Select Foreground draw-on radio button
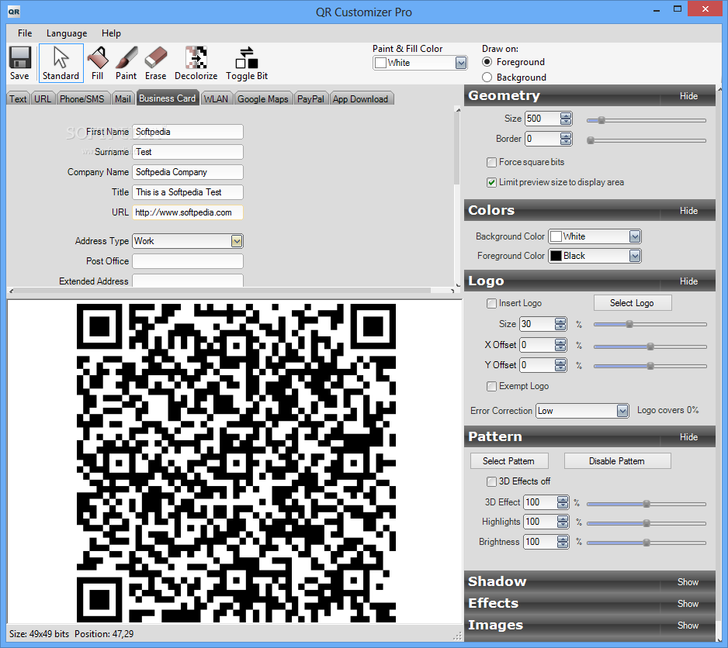The image size is (728, 648). pos(487,62)
